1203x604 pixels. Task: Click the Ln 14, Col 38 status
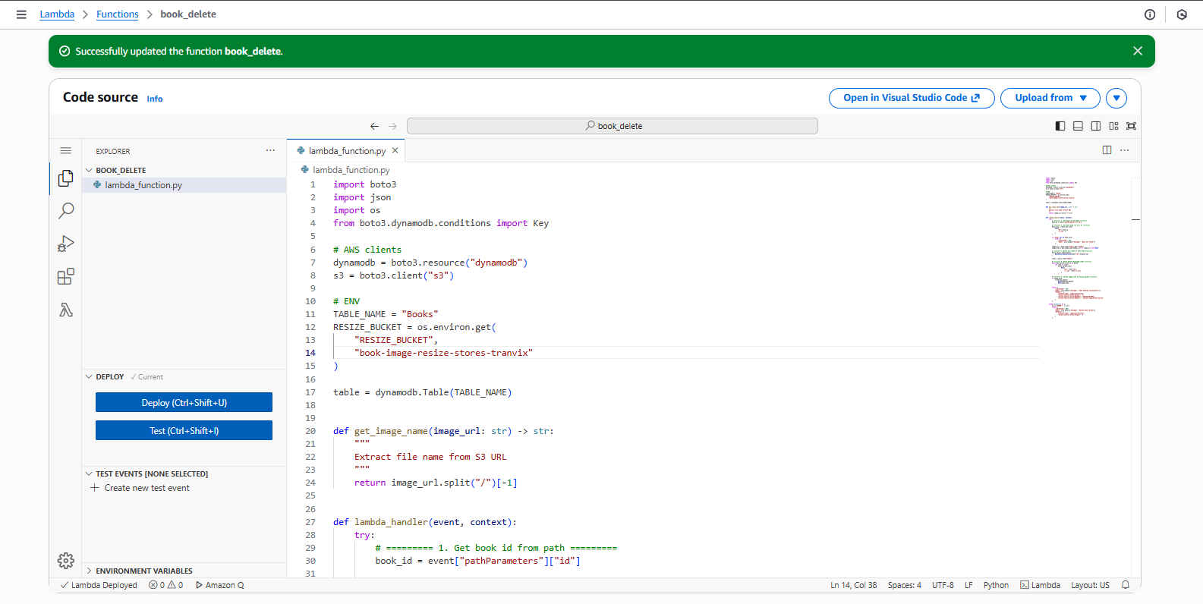click(x=853, y=585)
